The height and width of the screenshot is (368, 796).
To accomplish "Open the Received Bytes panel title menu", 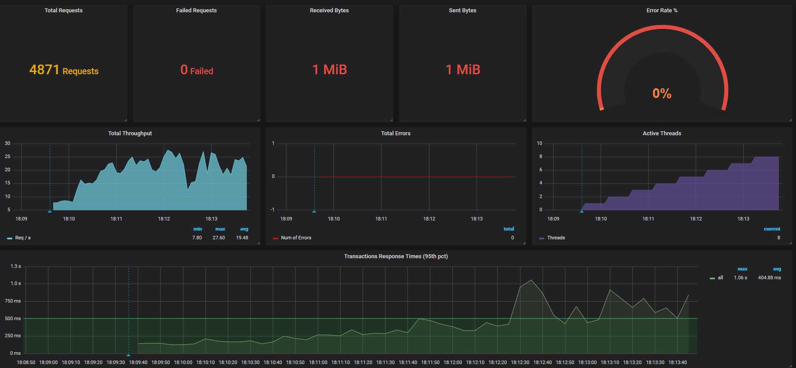I will [x=329, y=11].
